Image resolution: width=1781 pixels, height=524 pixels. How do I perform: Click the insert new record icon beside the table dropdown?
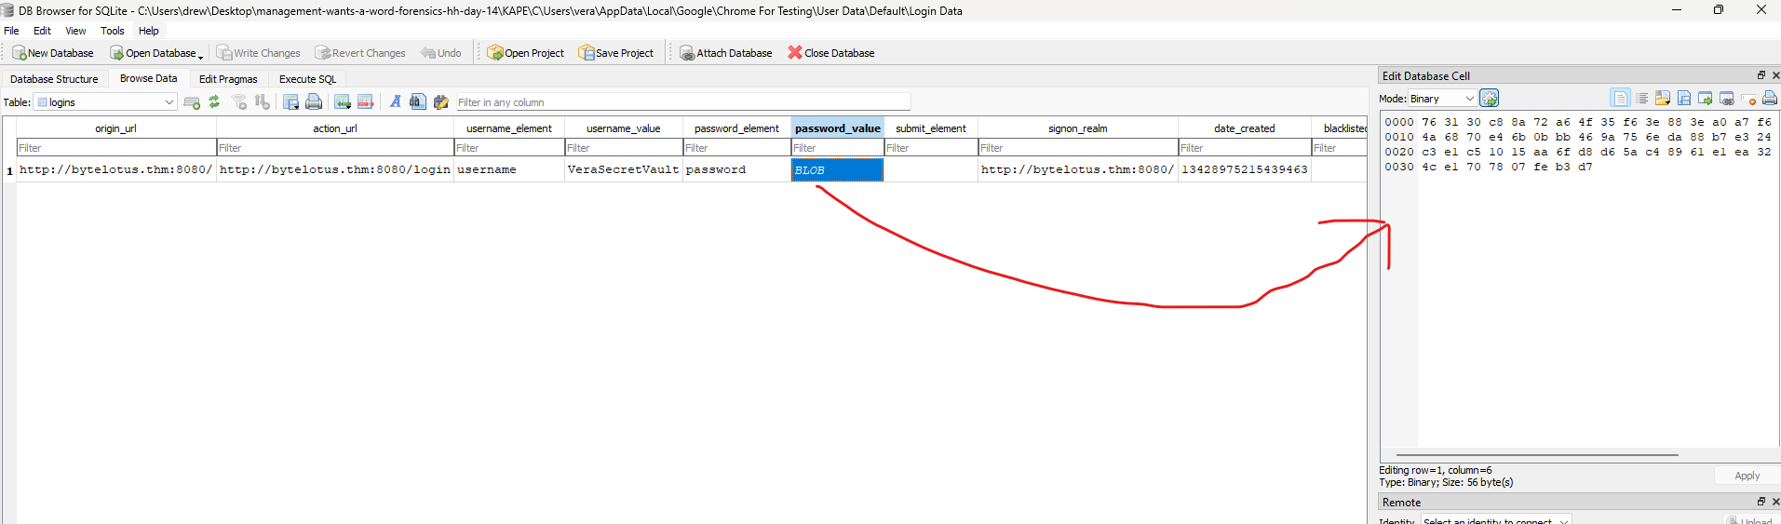coord(192,102)
